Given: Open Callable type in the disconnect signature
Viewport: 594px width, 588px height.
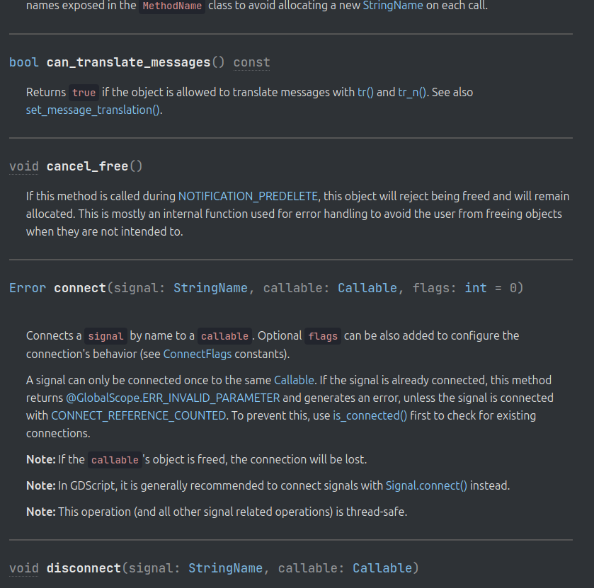Looking at the screenshot, I should [x=382, y=568].
